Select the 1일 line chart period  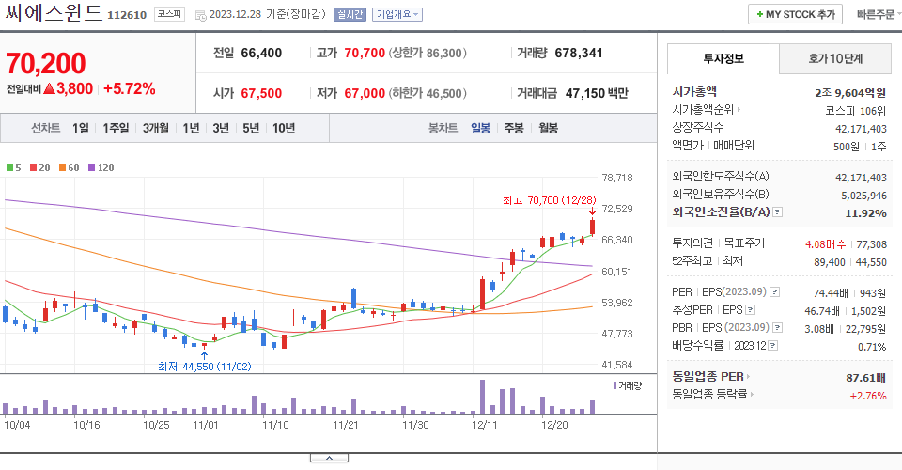point(81,128)
